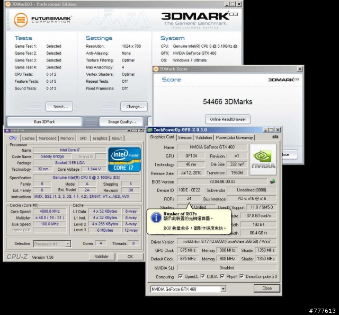Viewport: 339px width, 315px height.
Task: Click the 3DMark03 main window title icon
Action: point(7,4)
